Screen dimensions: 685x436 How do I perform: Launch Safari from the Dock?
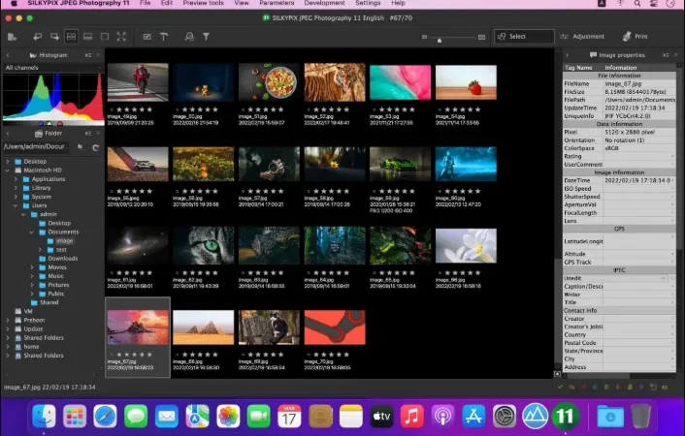coord(105,416)
